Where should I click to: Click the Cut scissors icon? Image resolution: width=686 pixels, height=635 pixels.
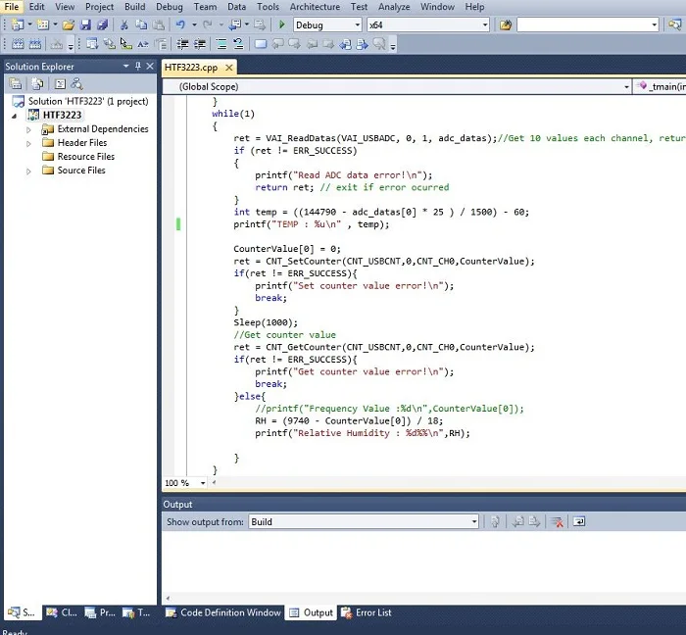[124, 24]
